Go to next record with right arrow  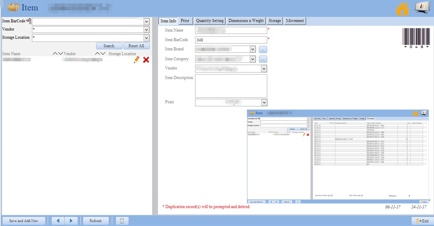(x=71, y=221)
